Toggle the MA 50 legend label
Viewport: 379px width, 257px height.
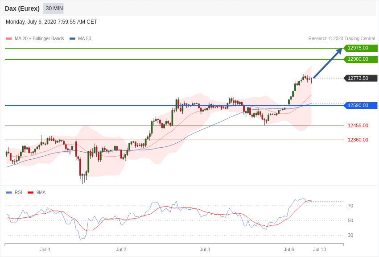click(x=85, y=39)
